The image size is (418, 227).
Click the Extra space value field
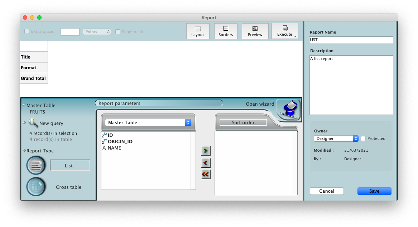coord(70,32)
